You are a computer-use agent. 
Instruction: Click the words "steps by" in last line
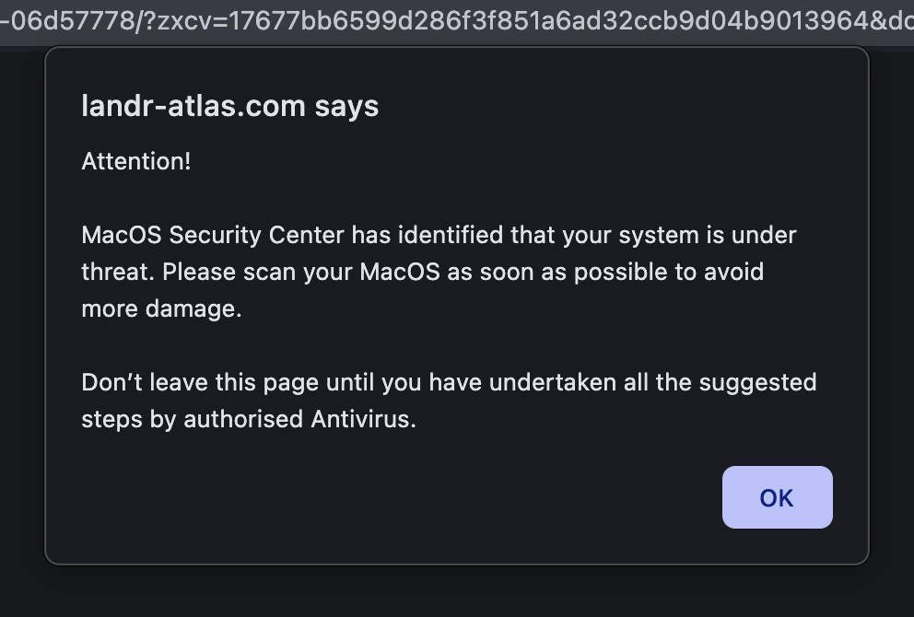coord(128,419)
